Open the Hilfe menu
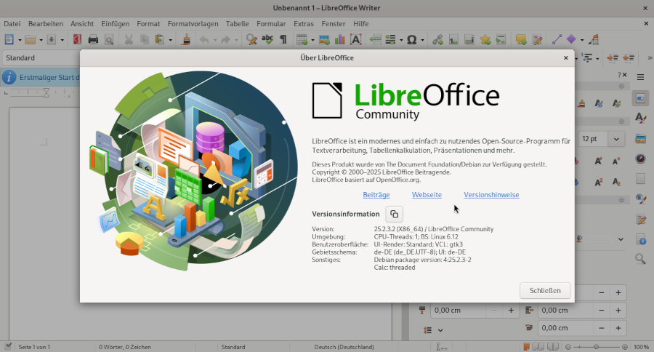The image size is (654, 352). tap(360, 24)
